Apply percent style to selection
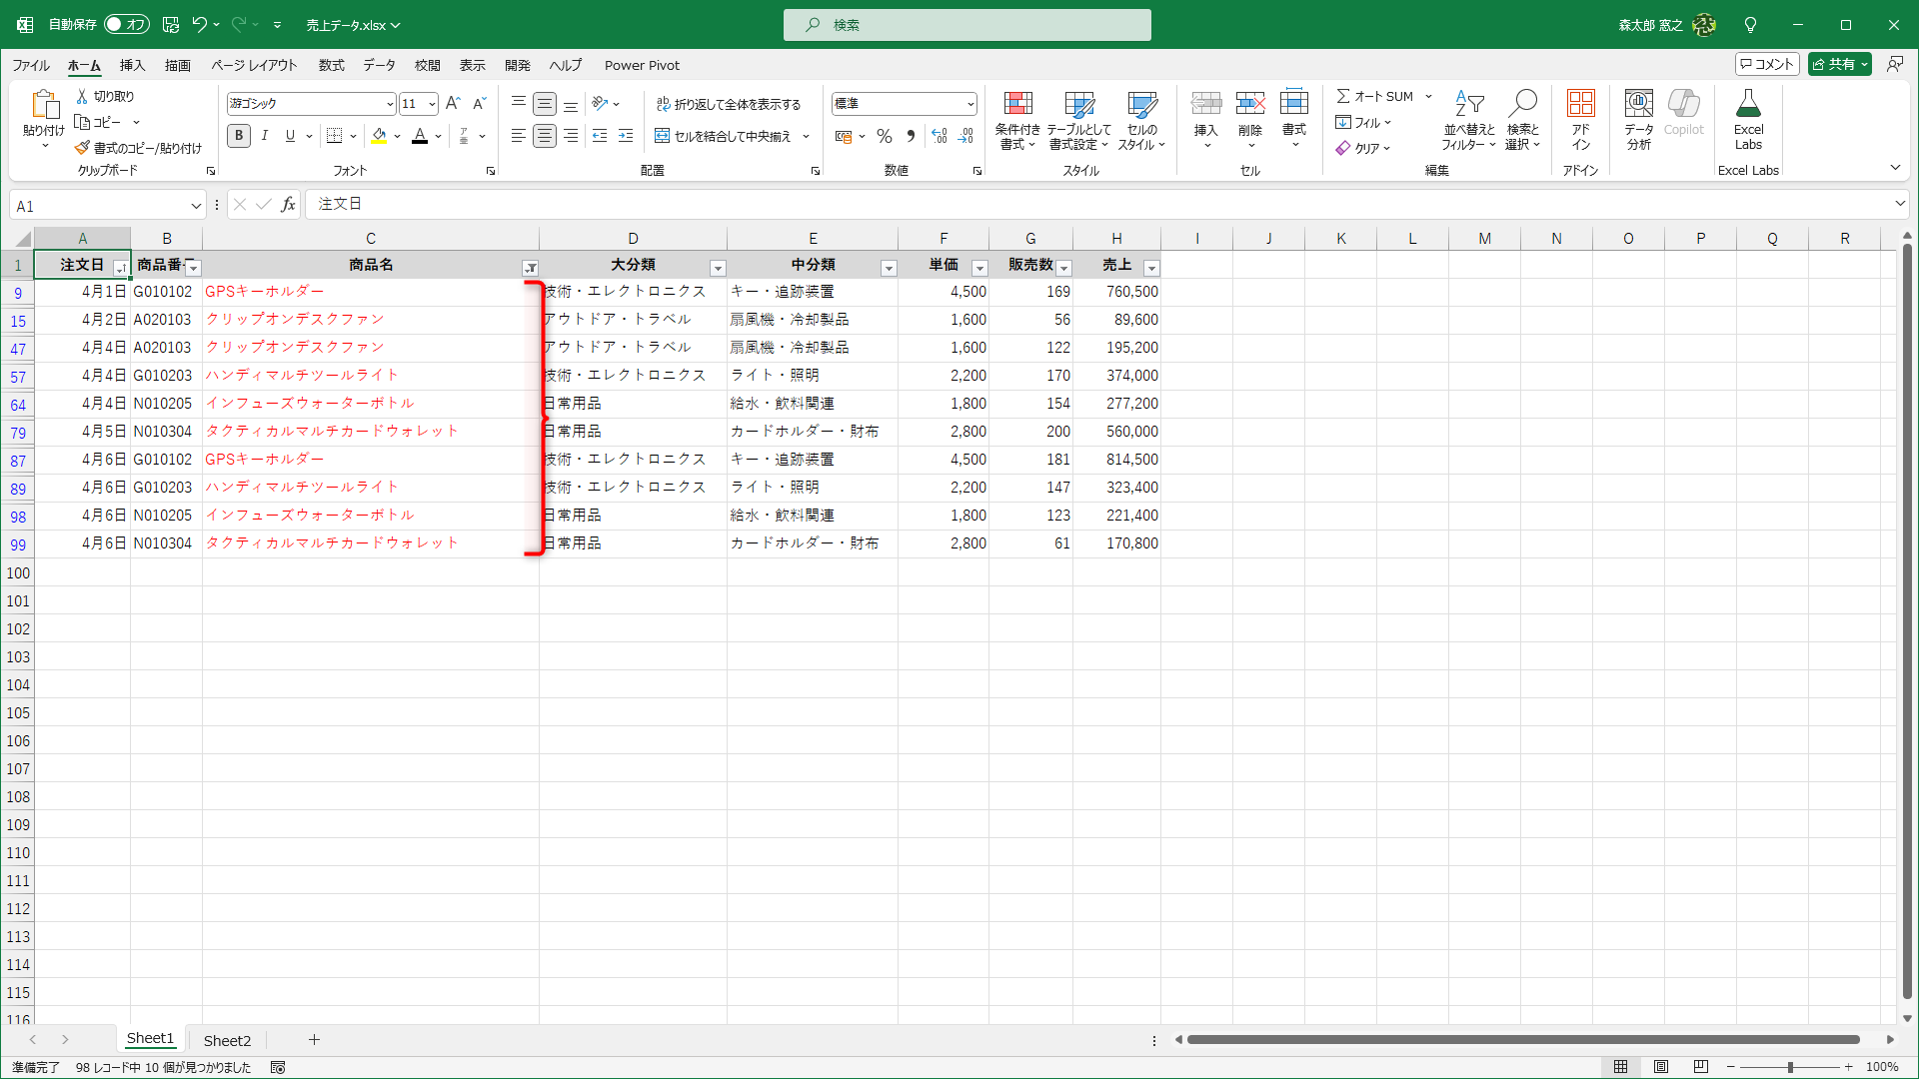 pos(884,136)
